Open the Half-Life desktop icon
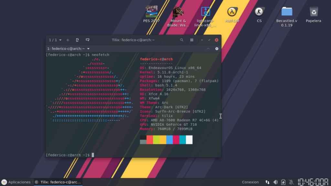331x186 pixels. pyautogui.click(x=232, y=12)
